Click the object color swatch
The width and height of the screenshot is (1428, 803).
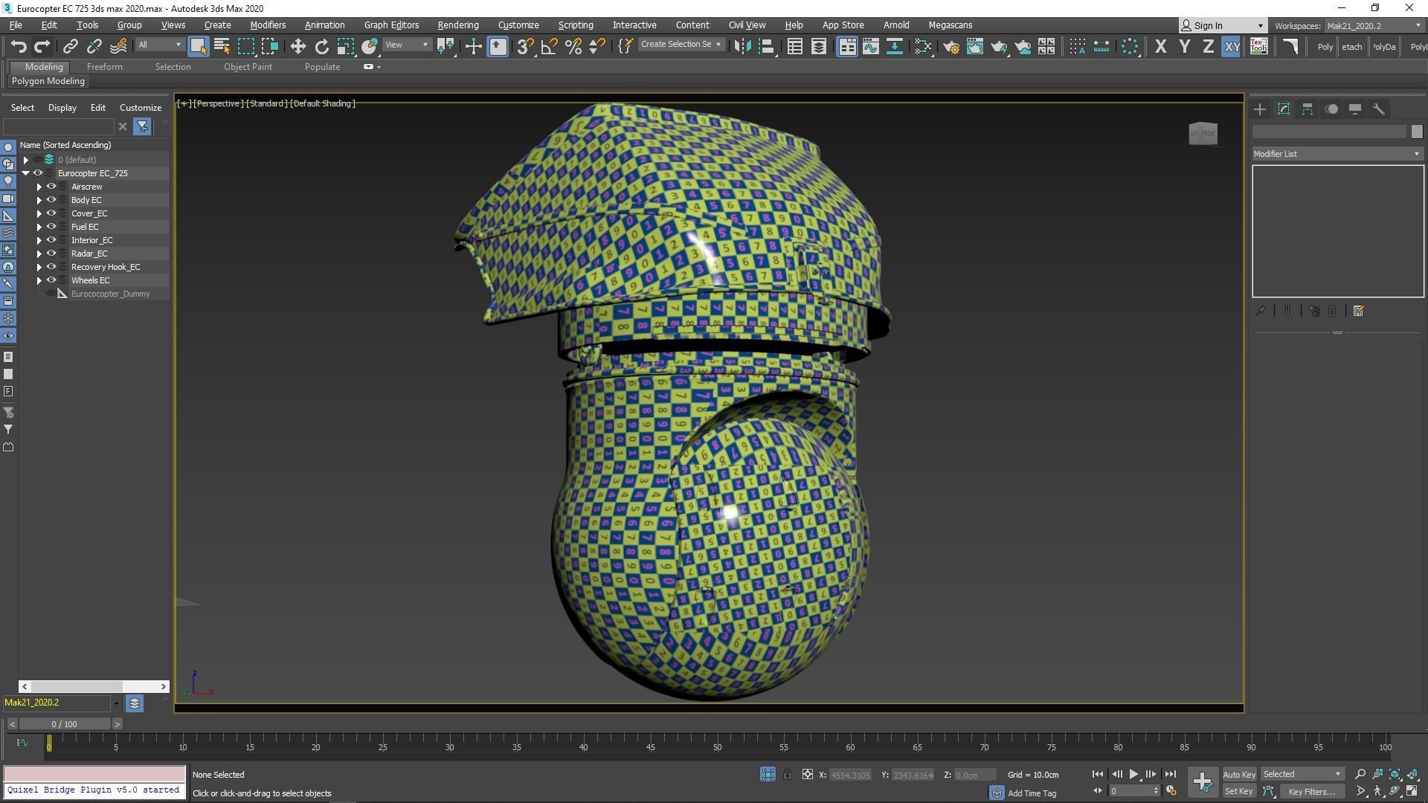click(x=1416, y=132)
